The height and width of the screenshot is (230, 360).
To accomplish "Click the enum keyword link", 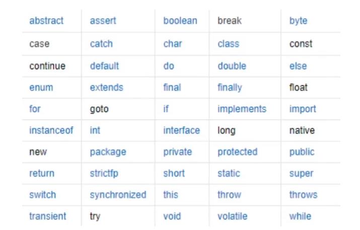I will click(x=41, y=87).
